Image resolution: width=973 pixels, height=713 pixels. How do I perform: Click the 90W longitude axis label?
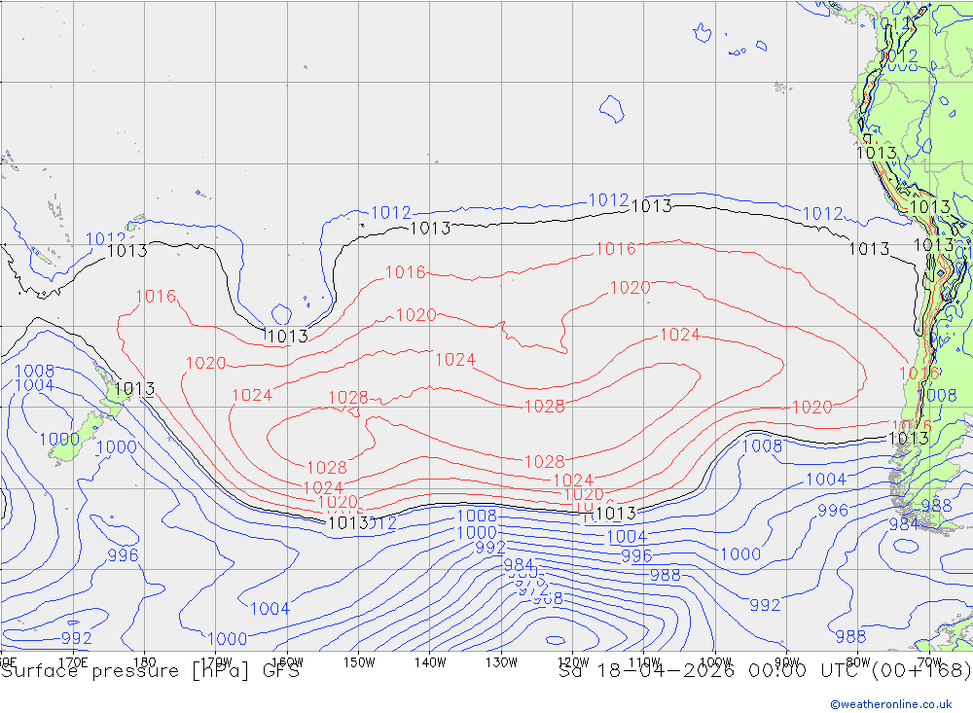(x=786, y=661)
